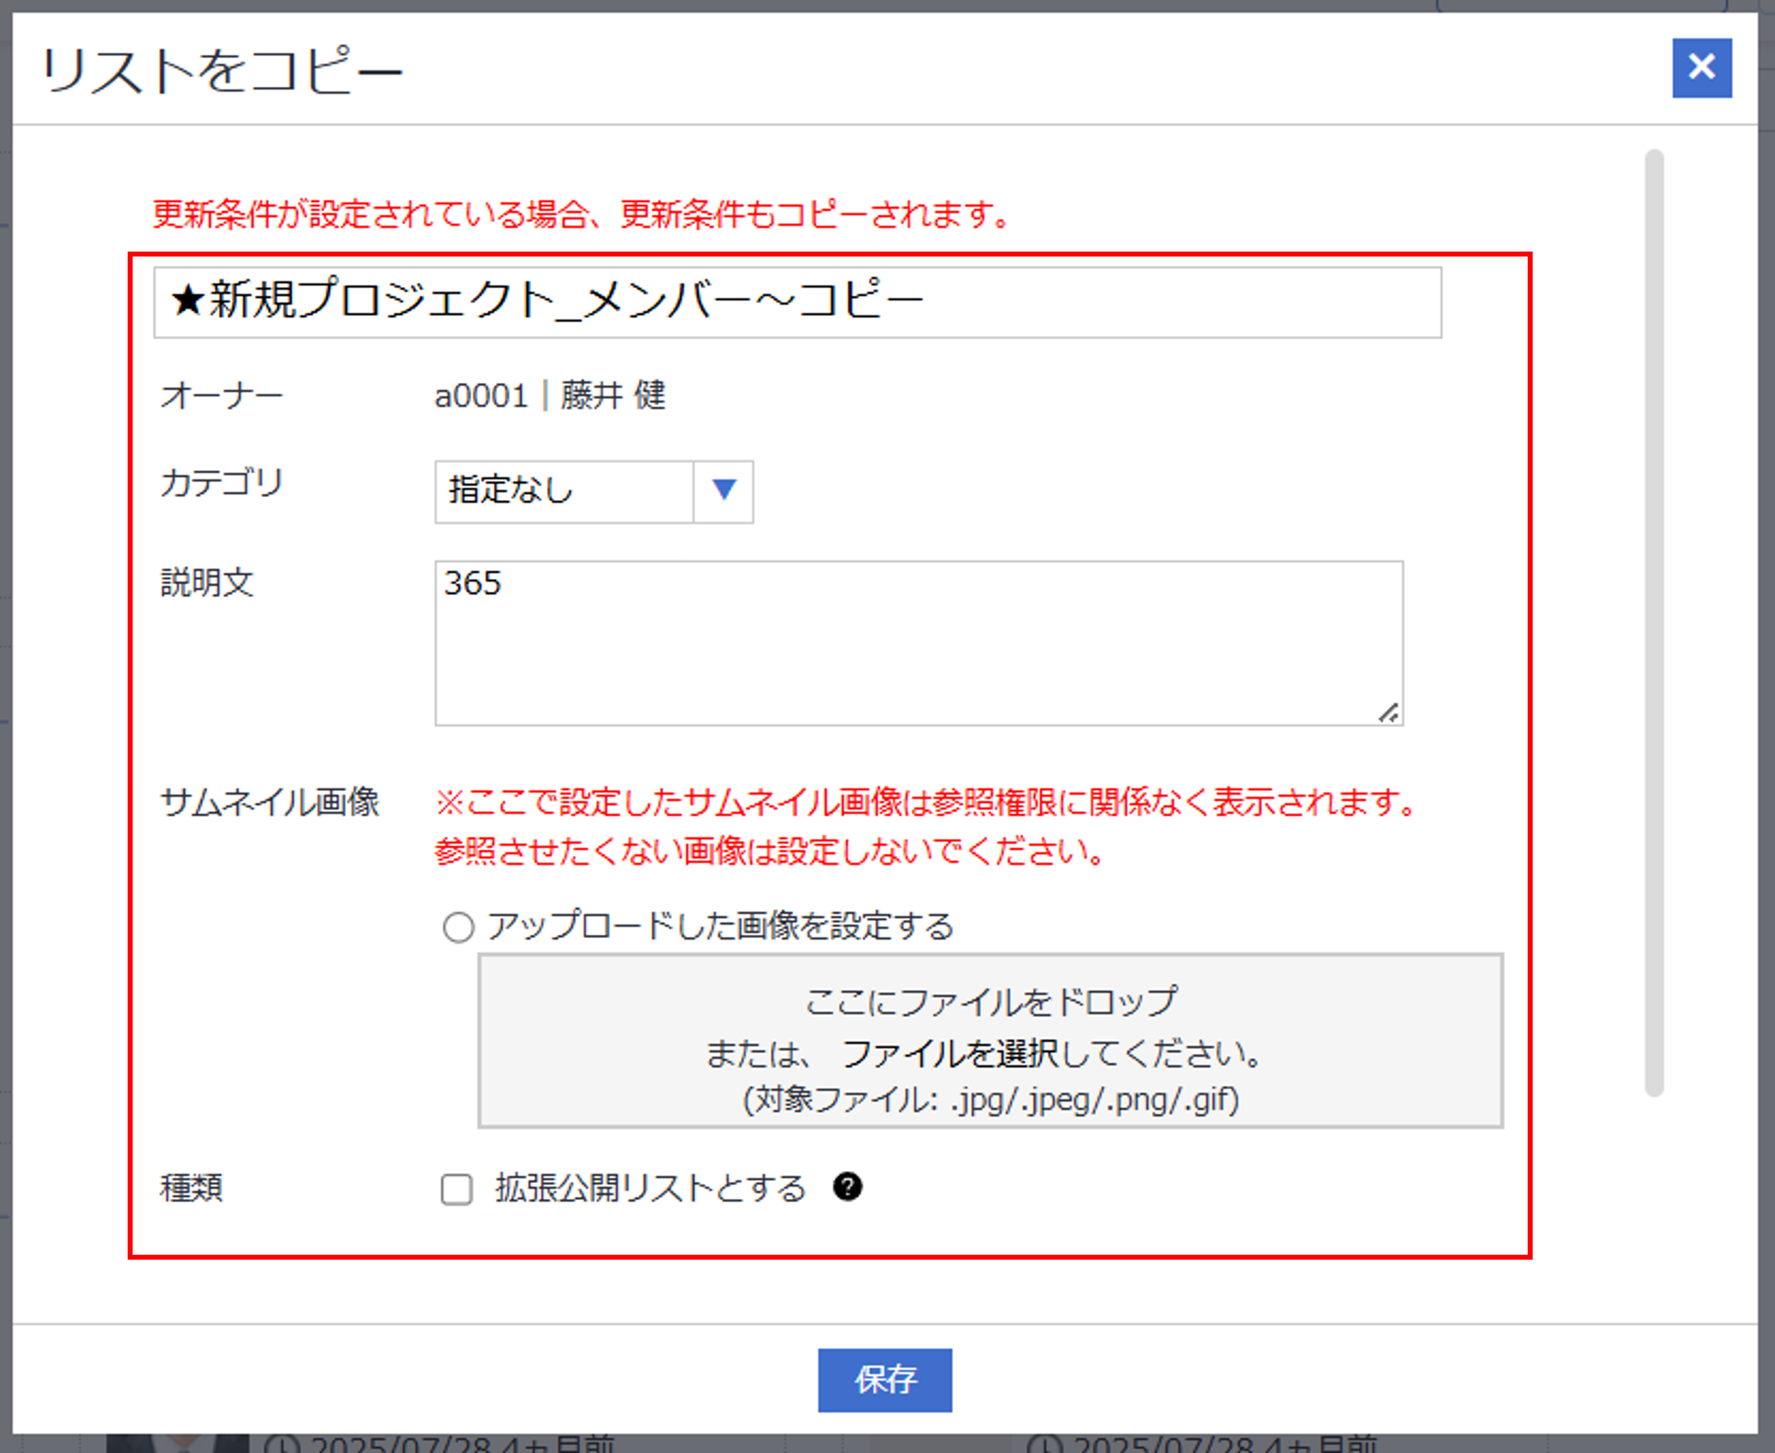Click the description textarea resize handle
This screenshot has width=1775, height=1453.
1388,713
